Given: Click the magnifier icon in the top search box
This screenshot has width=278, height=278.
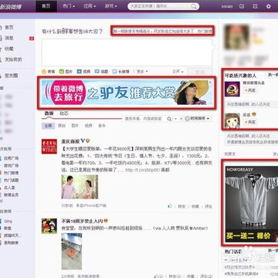Looking at the screenshot, I should [194, 6].
